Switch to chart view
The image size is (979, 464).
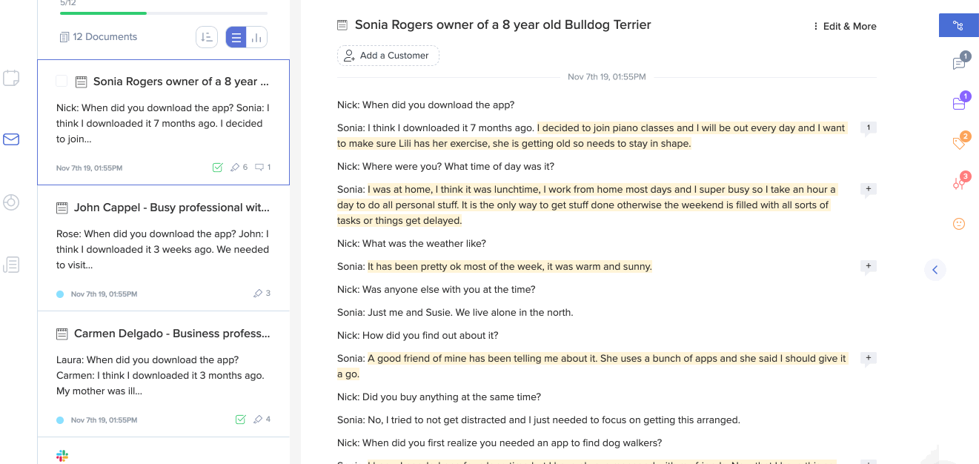click(x=257, y=37)
